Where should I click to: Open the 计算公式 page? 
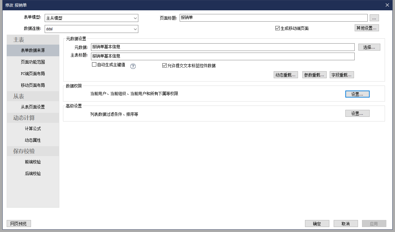click(33, 128)
